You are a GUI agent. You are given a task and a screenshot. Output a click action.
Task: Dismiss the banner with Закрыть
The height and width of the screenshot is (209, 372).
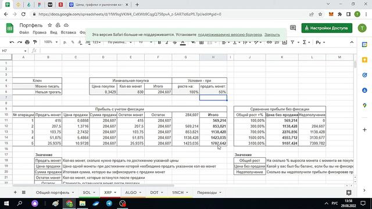point(272,35)
